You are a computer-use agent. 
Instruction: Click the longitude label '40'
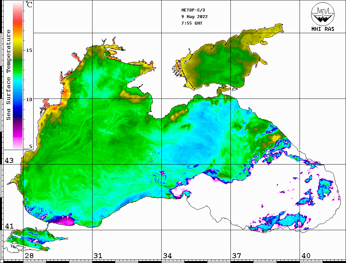[306, 256]
